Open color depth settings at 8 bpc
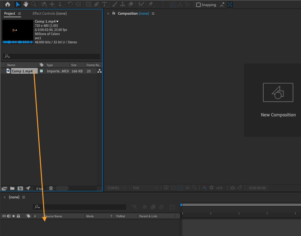Screen dimensions: 301x236 click(x=40, y=188)
